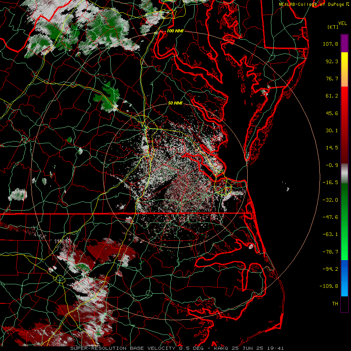The width and height of the screenshot is (351, 351).
Task: Click the -0.9 velocity scale label
Action: click(332, 165)
